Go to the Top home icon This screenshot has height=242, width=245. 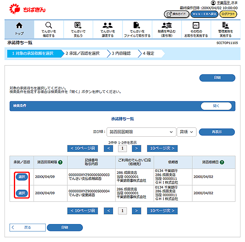click(x=19, y=29)
